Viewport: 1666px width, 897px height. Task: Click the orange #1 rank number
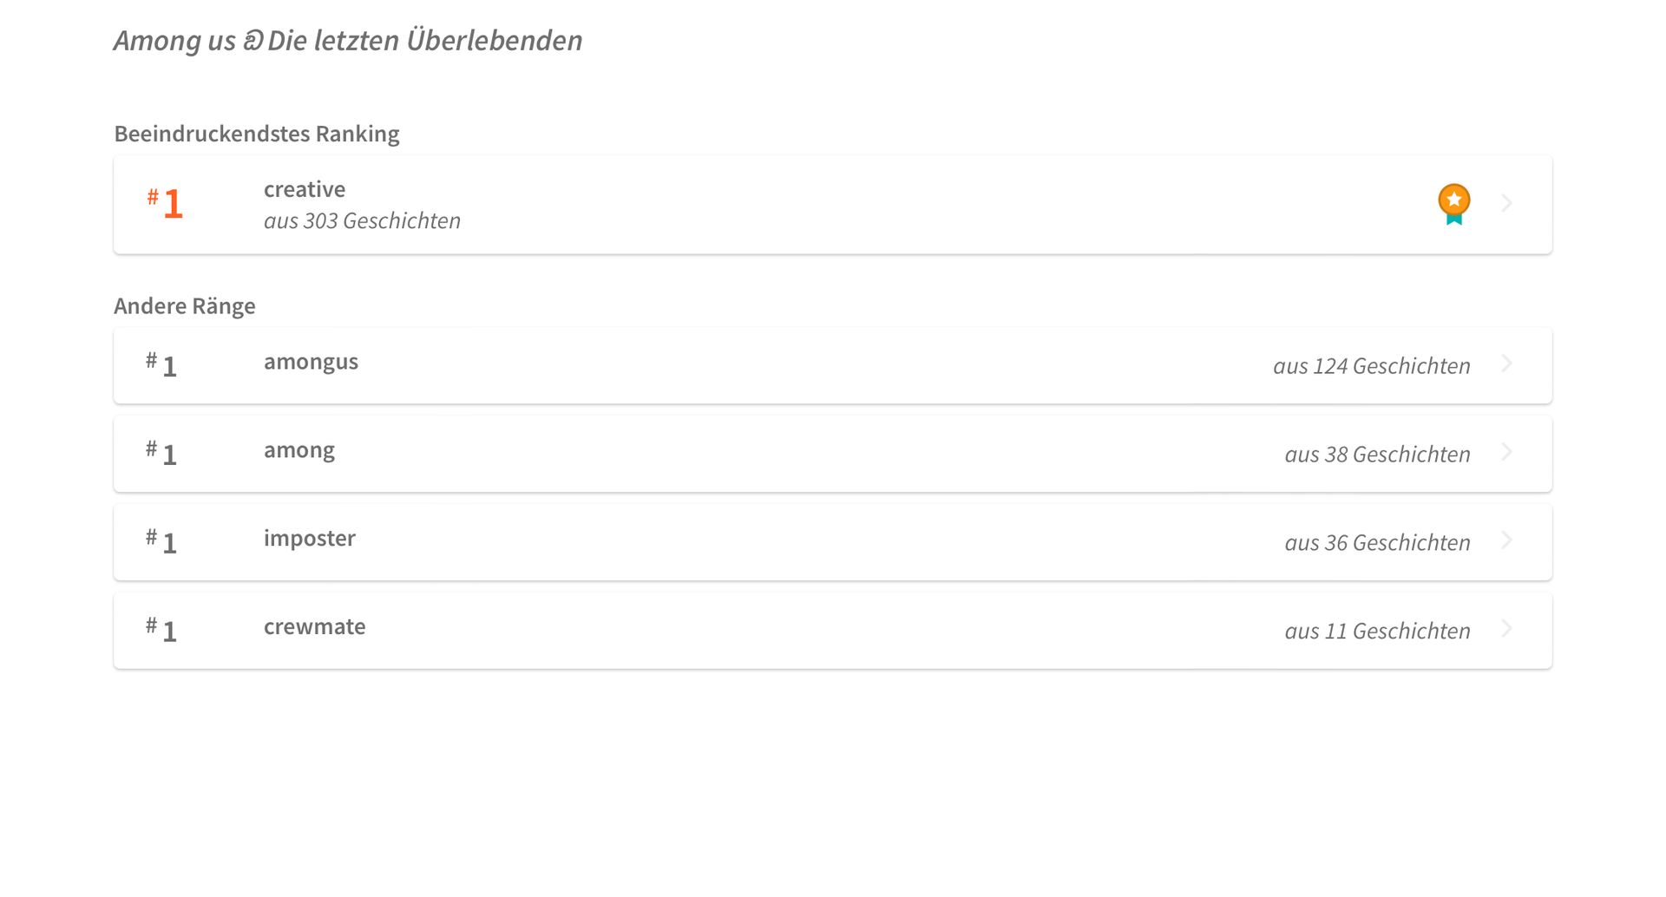click(x=165, y=204)
